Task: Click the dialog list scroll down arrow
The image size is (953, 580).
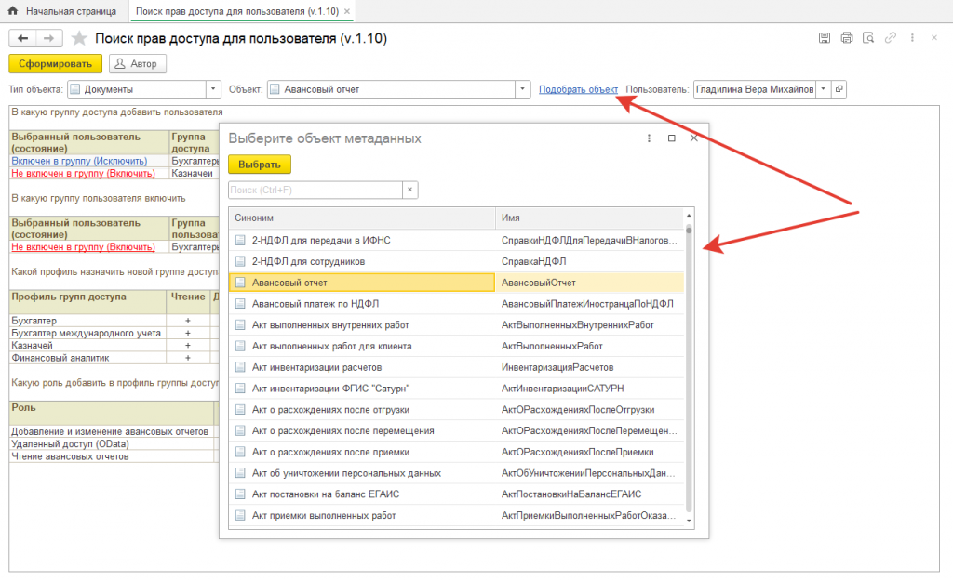Action: 689,521
